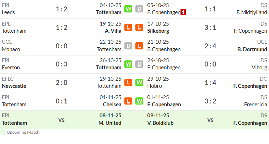The image size is (269, 144).
Task: Open the Leeds team link
Action: point(8,12)
